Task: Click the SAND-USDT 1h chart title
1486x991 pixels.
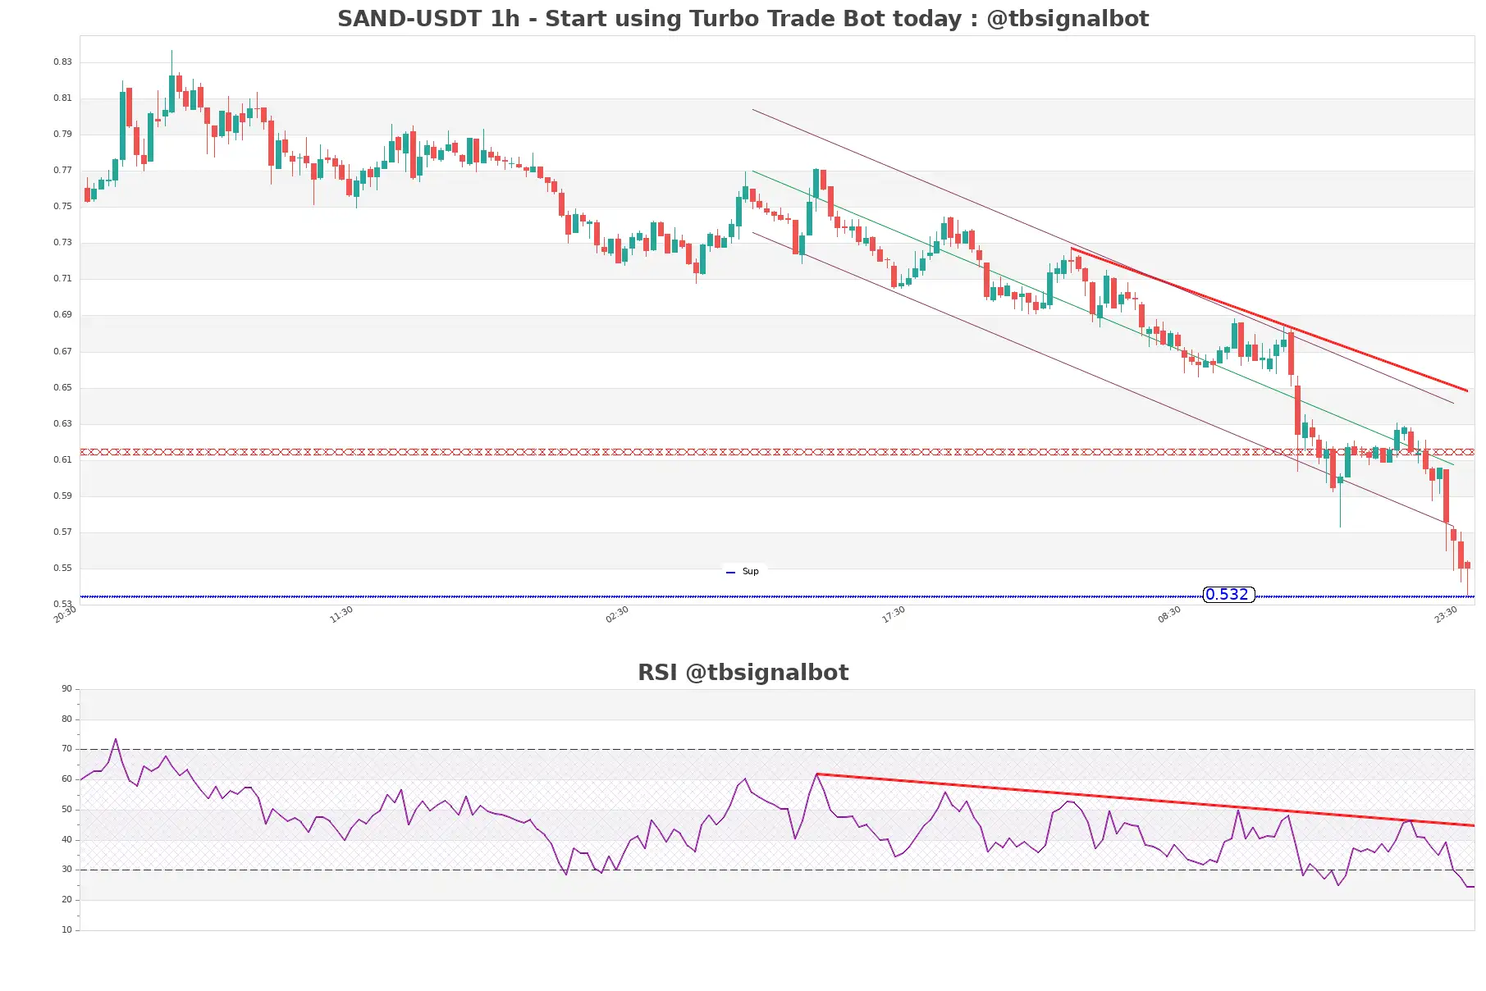Action: (743, 19)
